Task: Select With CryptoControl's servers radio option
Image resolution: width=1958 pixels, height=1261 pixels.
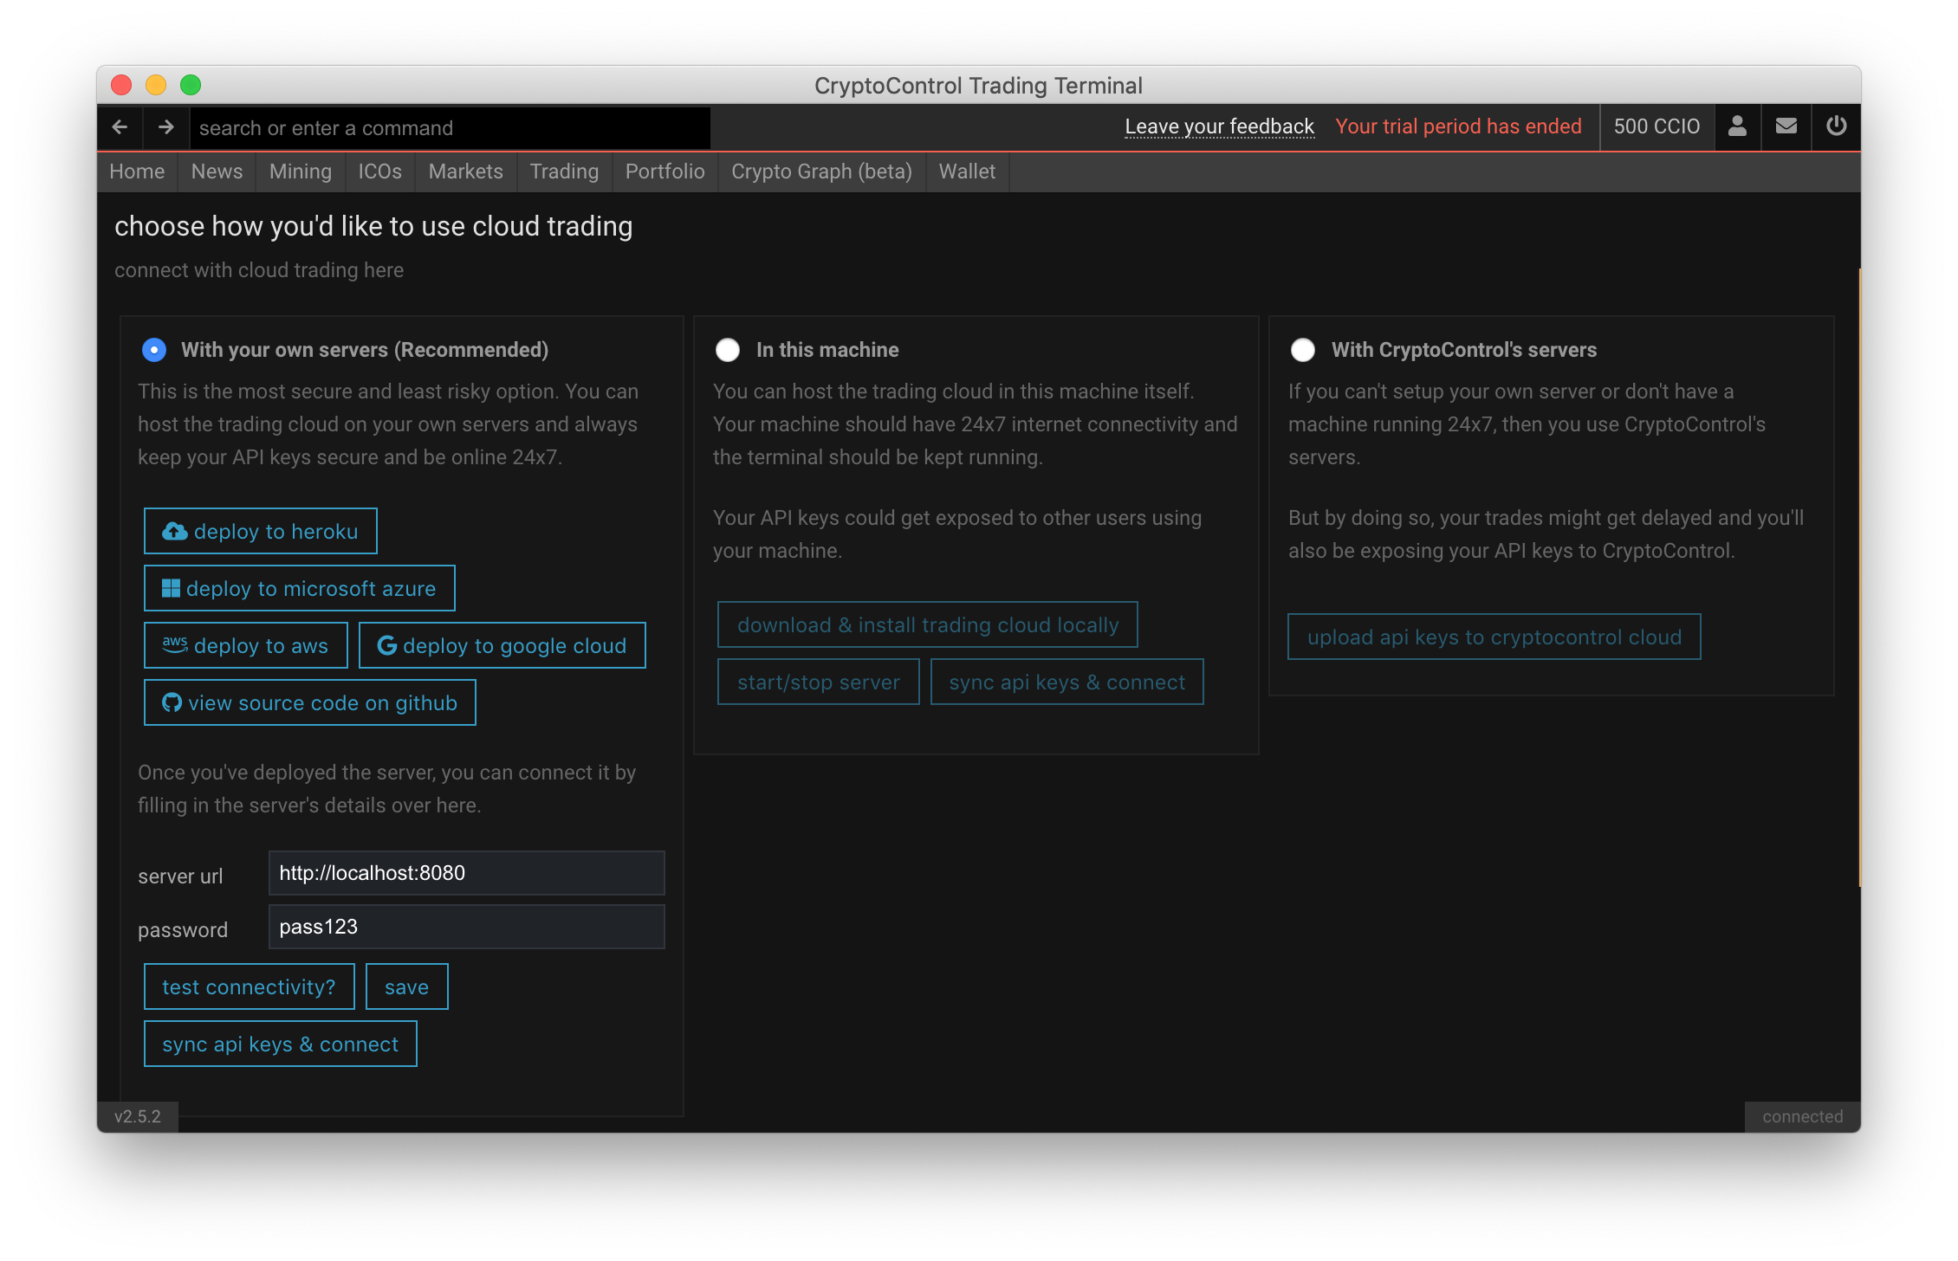Action: (x=1302, y=350)
